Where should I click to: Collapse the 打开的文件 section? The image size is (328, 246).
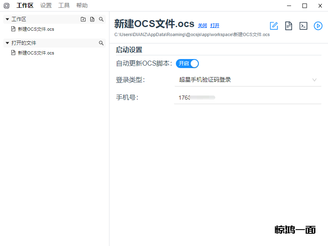7,43
